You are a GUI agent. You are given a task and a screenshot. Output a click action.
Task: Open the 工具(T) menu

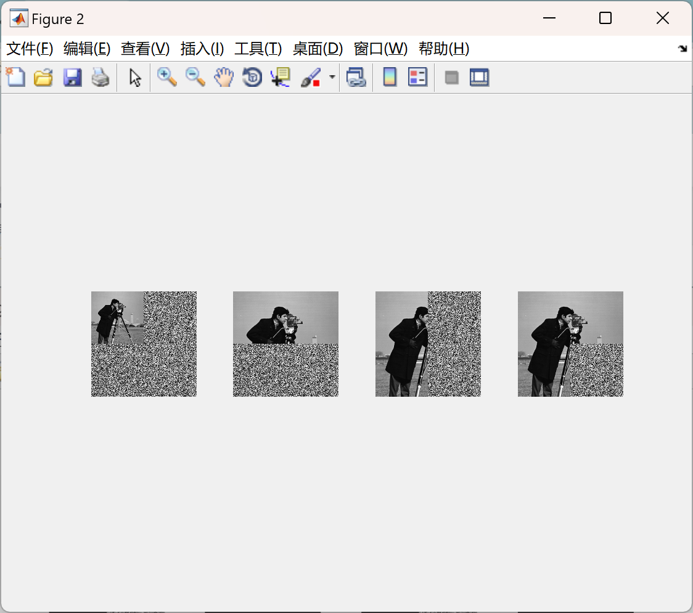click(258, 49)
